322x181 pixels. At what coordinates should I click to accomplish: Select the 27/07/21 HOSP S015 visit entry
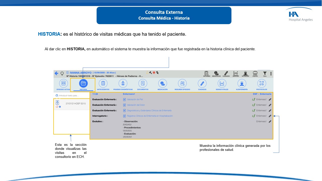point(72,104)
